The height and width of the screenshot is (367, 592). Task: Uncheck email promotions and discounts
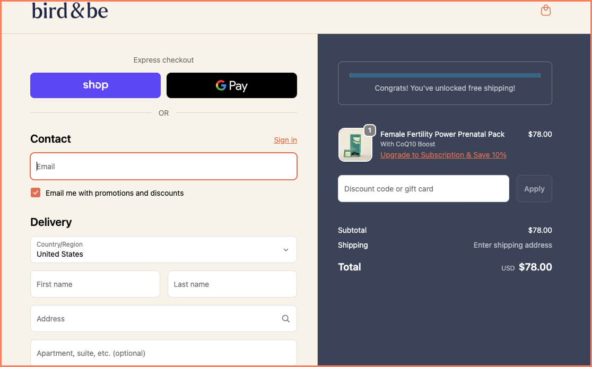point(35,193)
